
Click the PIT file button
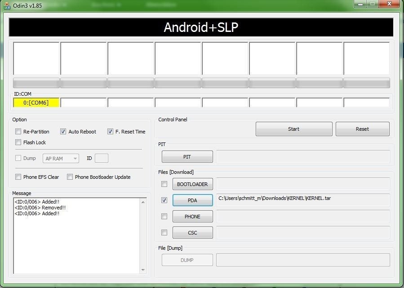pyautogui.click(x=187, y=157)
